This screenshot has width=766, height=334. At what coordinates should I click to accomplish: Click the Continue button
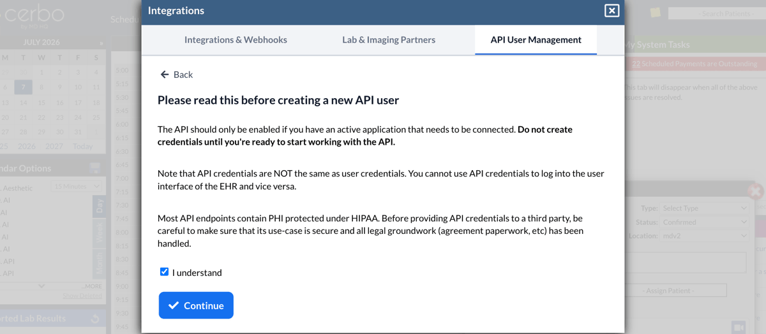196,305
